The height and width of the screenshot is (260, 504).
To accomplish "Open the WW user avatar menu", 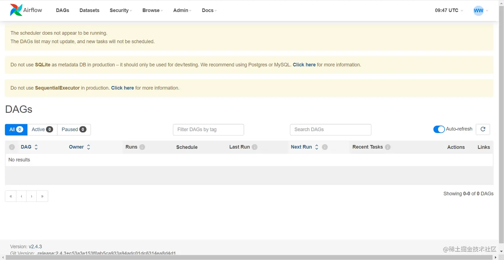I will [x=481, y=10].
